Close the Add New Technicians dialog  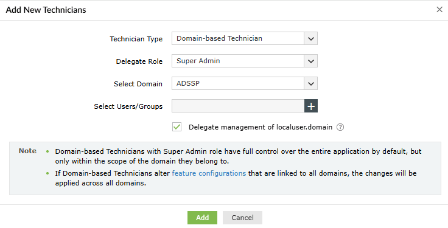tap(439, 10)
